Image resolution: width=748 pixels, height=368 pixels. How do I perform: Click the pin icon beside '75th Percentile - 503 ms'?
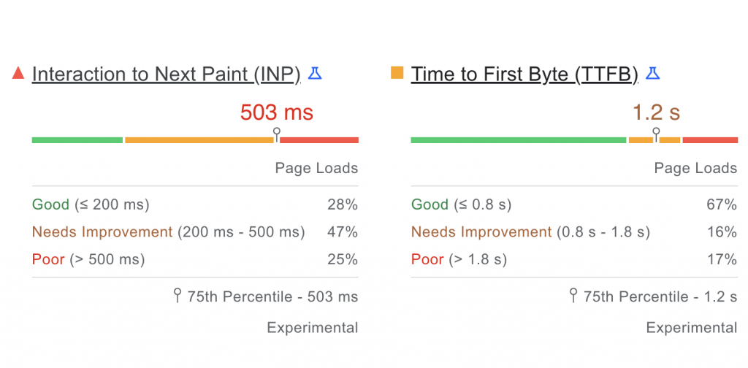point(177,296)
